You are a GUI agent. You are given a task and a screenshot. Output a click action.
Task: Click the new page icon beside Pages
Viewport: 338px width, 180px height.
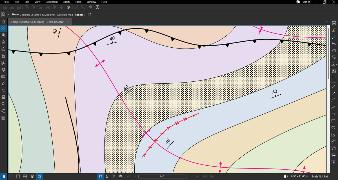90,15
